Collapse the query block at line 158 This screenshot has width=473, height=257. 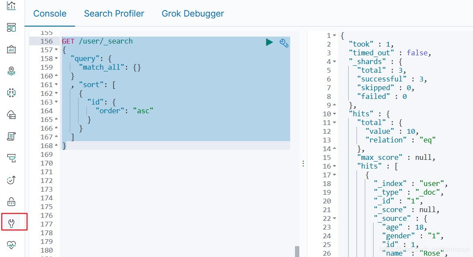click(56, 58)
